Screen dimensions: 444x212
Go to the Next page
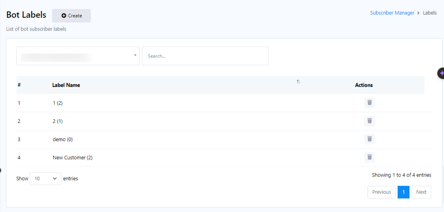coord(421,192)
